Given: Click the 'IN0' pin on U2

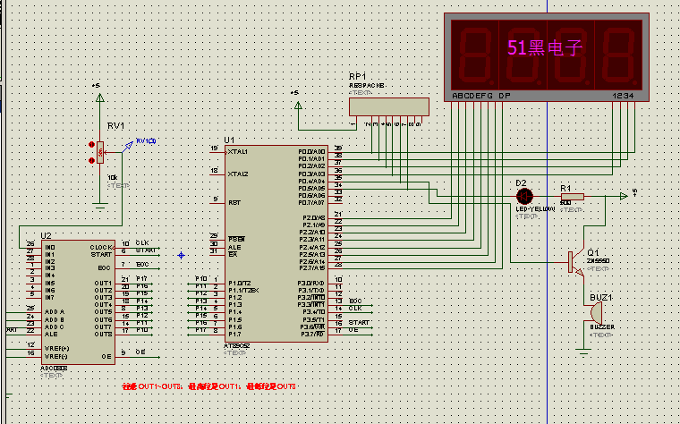Looking at the screenshot, I should click(x=50, y=248).
